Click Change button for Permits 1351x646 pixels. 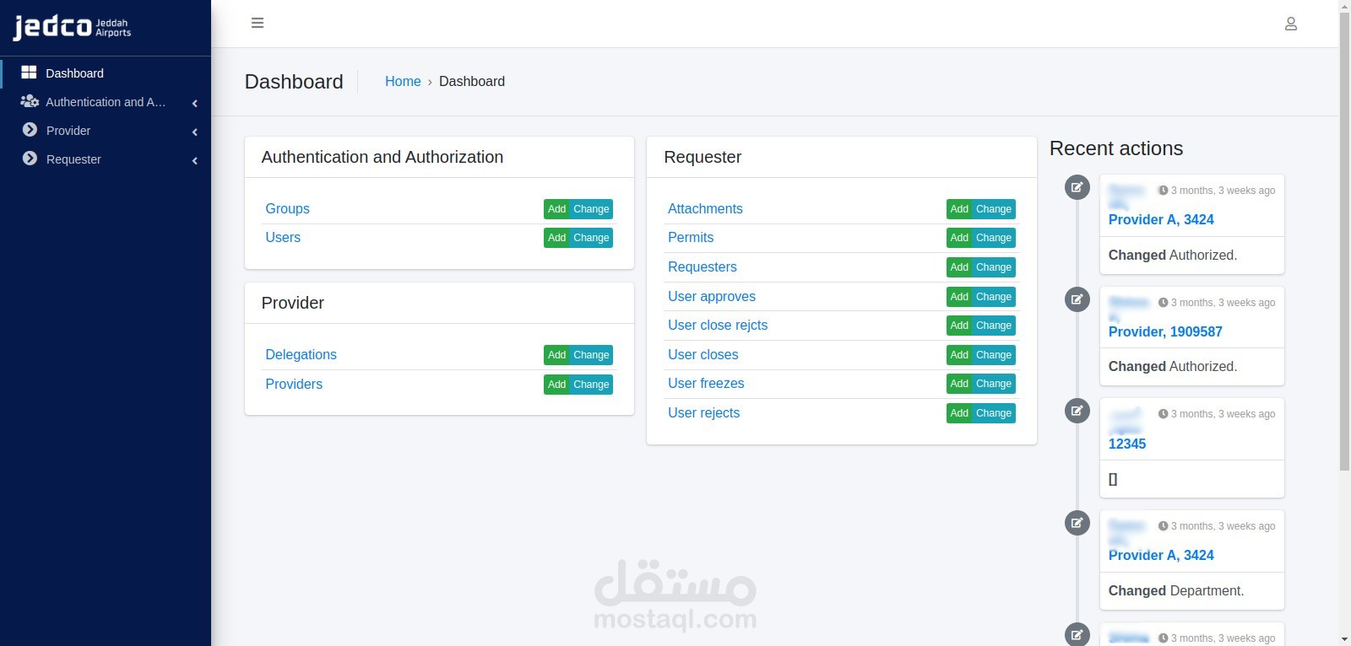(x=994, y=238)
